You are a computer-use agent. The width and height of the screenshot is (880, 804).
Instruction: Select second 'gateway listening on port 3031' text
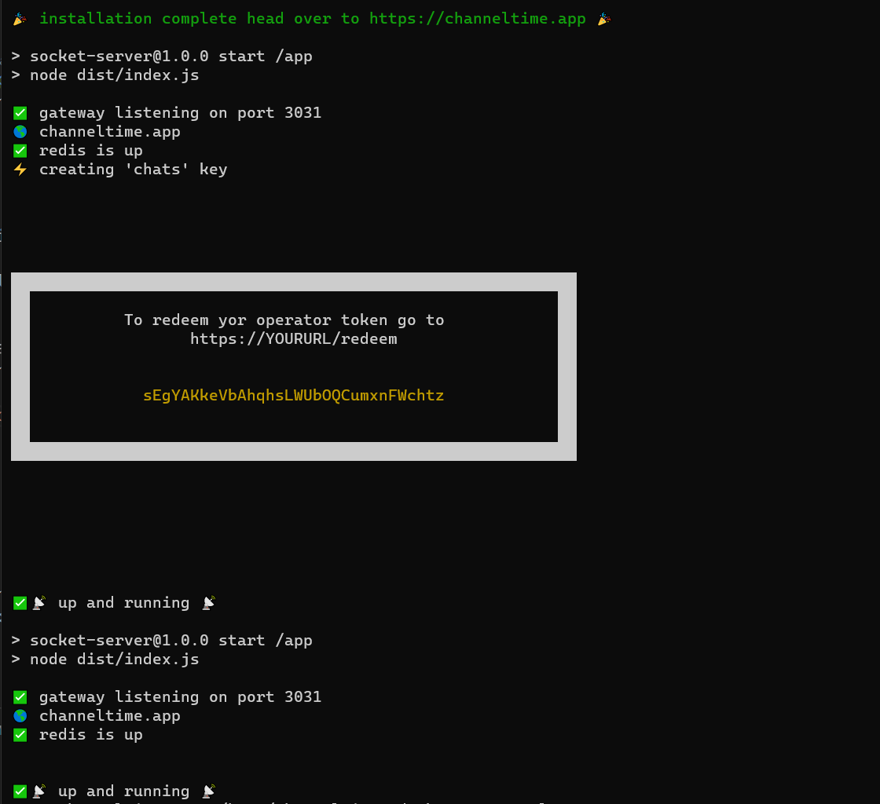180,697
